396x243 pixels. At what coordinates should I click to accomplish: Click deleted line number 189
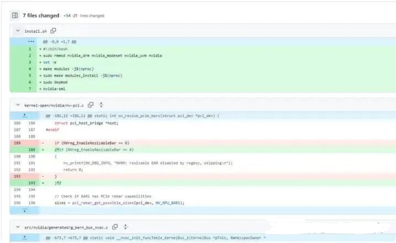click(x=17, y=143)
